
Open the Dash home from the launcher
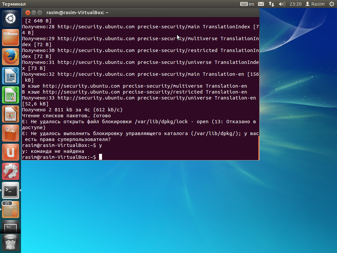(11, 18)
